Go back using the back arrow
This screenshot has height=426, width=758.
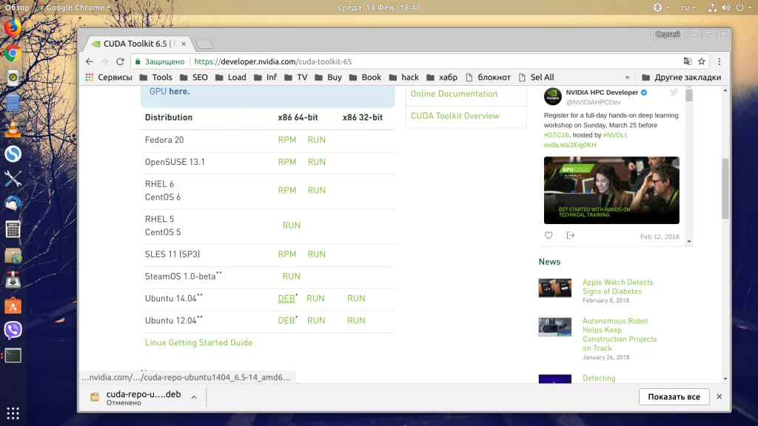89,61
